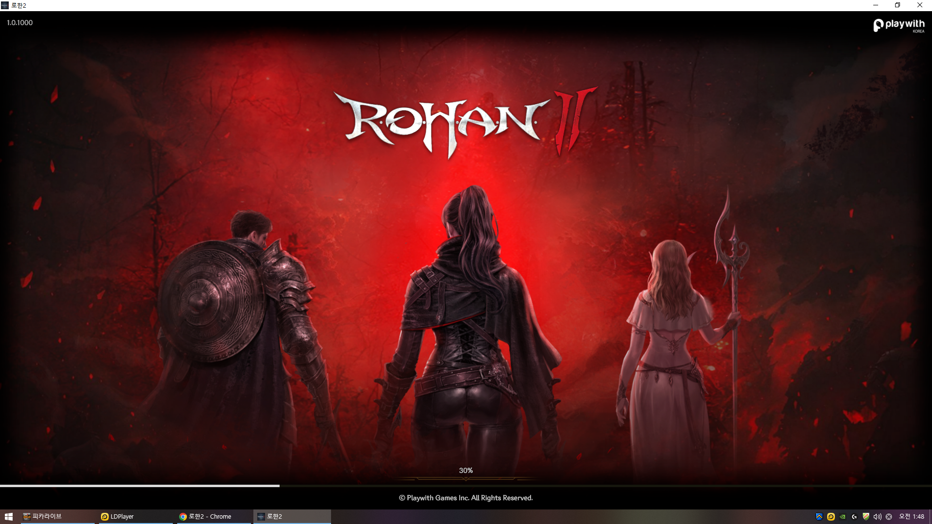932x524 pixels.
Task: Click version number 1.0.1000 label
Action: coord(20,23)
